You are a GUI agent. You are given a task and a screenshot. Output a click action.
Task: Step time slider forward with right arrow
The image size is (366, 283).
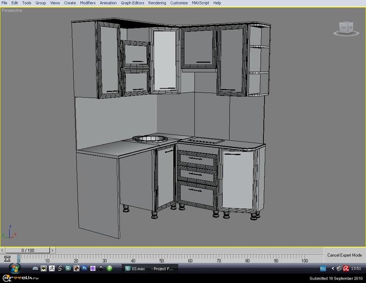pos(53,250)
